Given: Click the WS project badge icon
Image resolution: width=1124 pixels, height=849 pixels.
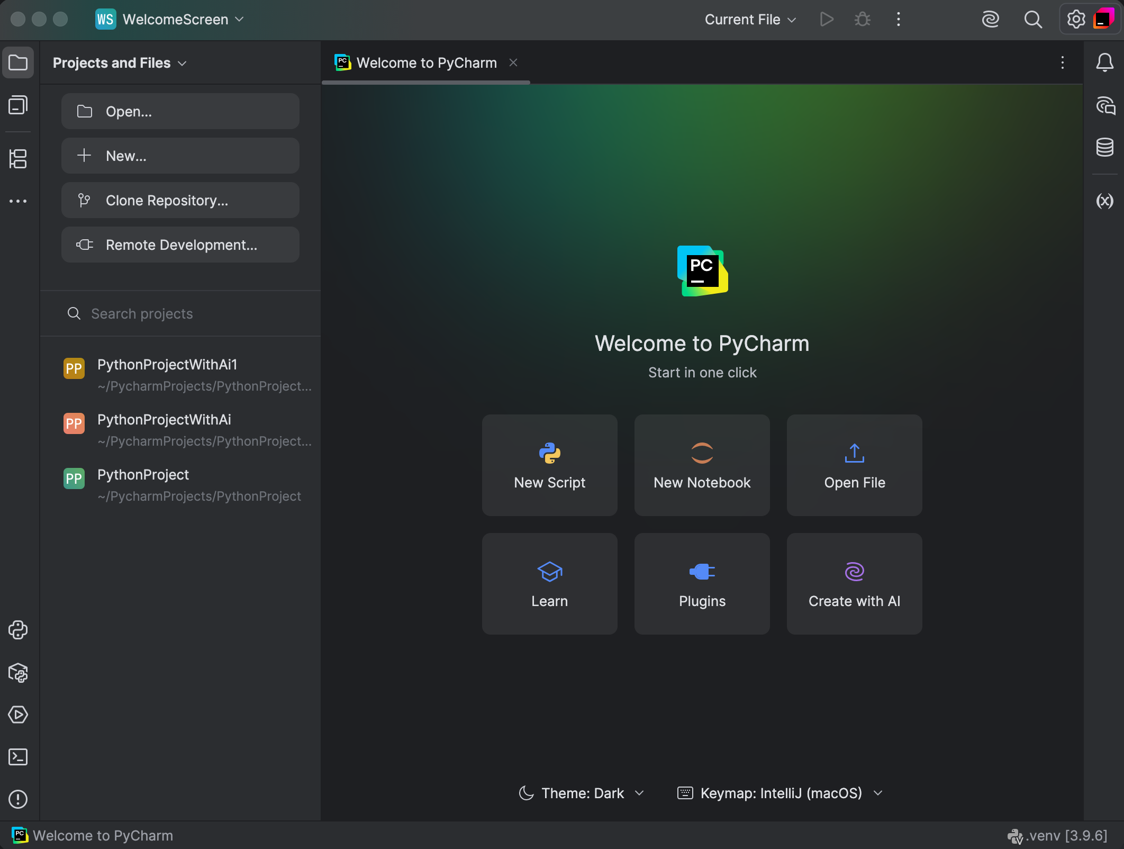Looking at the screenshot, I should coord(105,20).
